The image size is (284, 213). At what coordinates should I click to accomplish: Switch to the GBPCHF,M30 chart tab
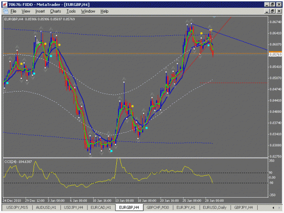pos(158,208)
